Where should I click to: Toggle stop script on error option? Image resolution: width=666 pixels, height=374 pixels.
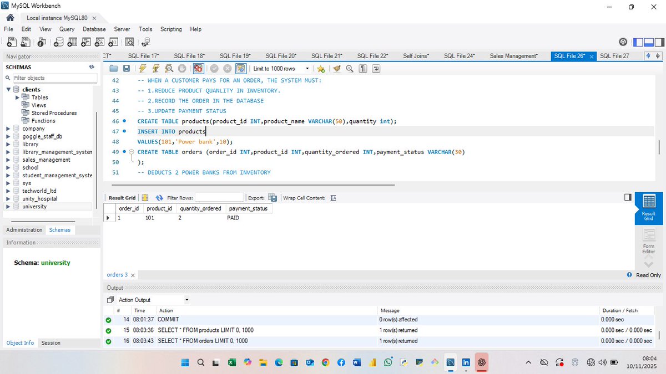(199, 68)
